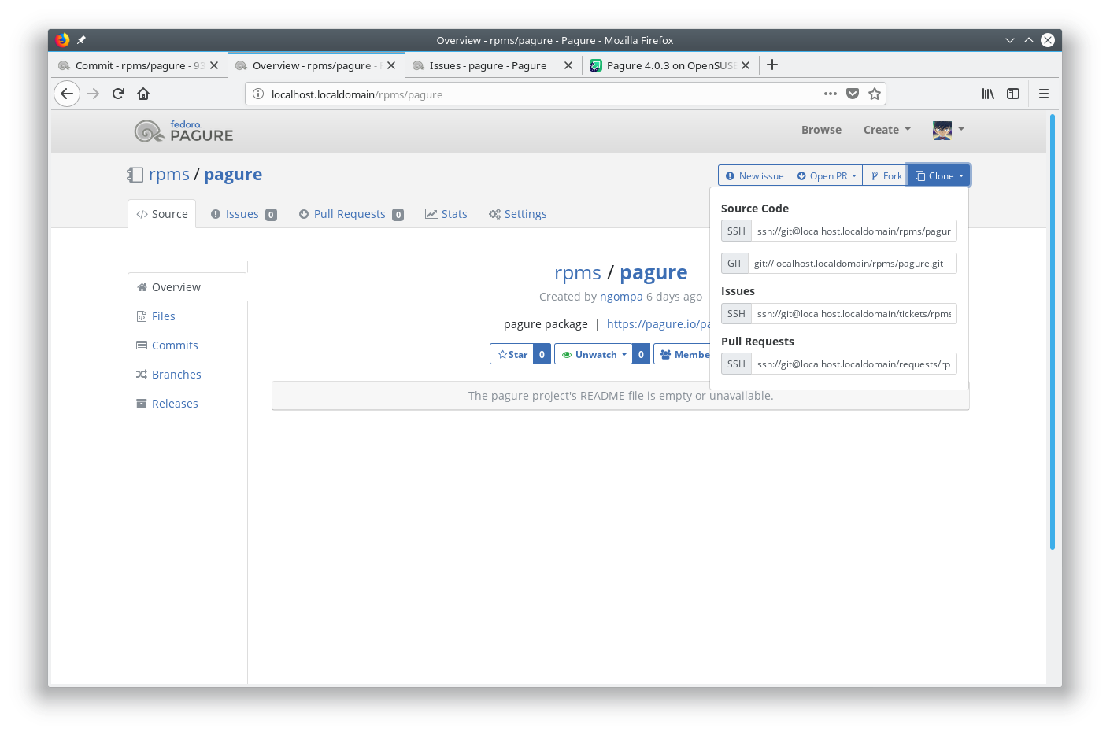The image size is (1110, 735).
Task: Follow the https://pagure.io project URL link
Action: point(659,324)
